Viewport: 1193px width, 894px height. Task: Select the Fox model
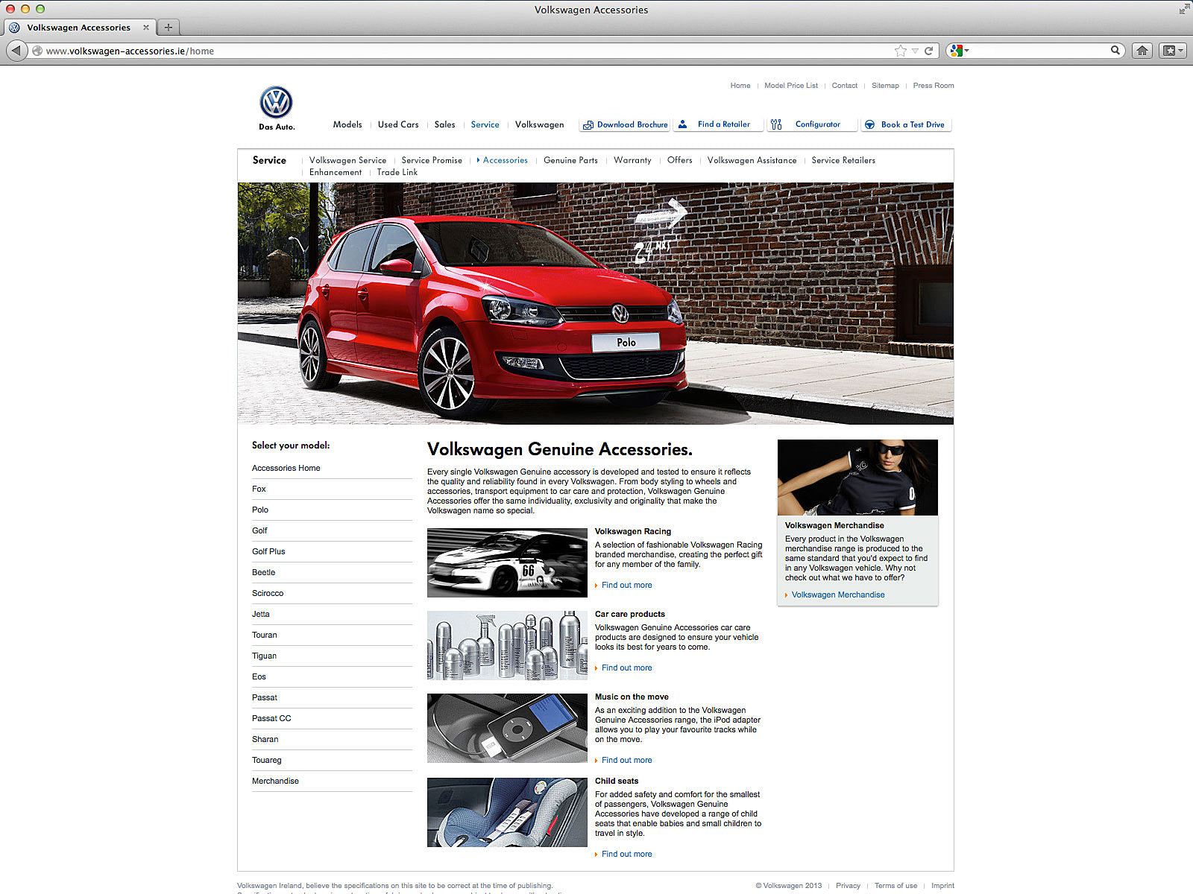point(259,489)
